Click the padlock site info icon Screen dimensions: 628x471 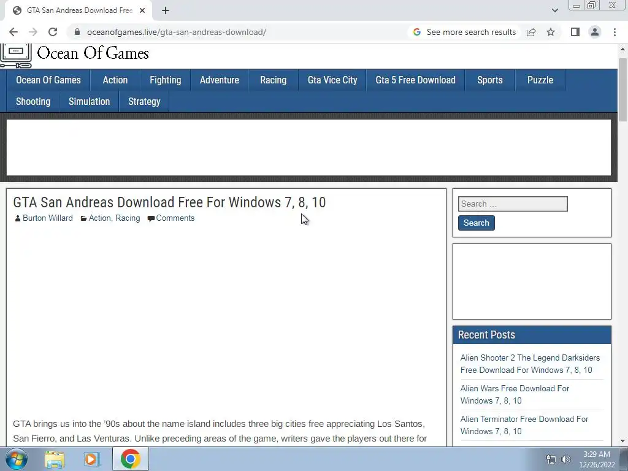pyautogui.click(x=77, y=32)
